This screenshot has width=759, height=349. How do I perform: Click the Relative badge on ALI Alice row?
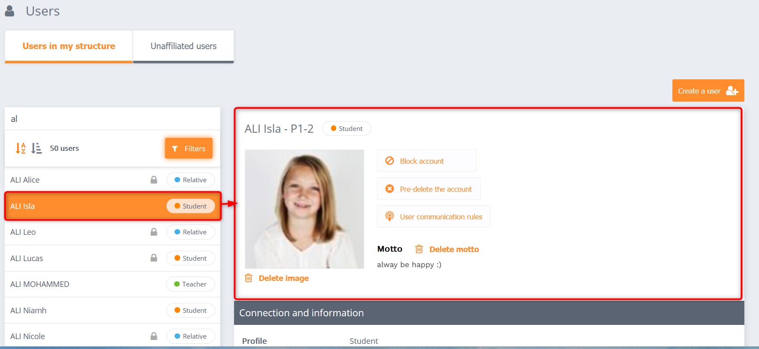[191, 180]
